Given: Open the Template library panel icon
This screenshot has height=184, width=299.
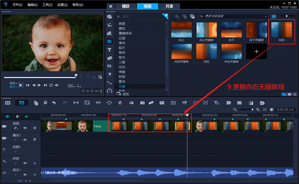Looking at the screenshot, I should (109, 33).
